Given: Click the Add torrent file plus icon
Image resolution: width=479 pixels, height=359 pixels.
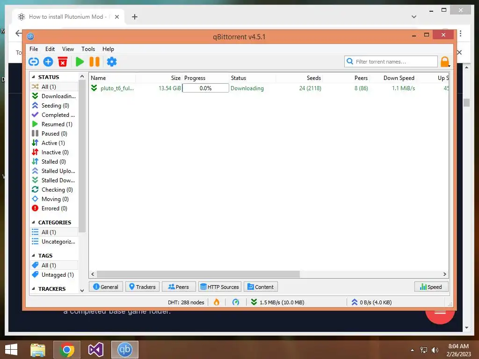Looking at the screenshot, I should point(48,62).
